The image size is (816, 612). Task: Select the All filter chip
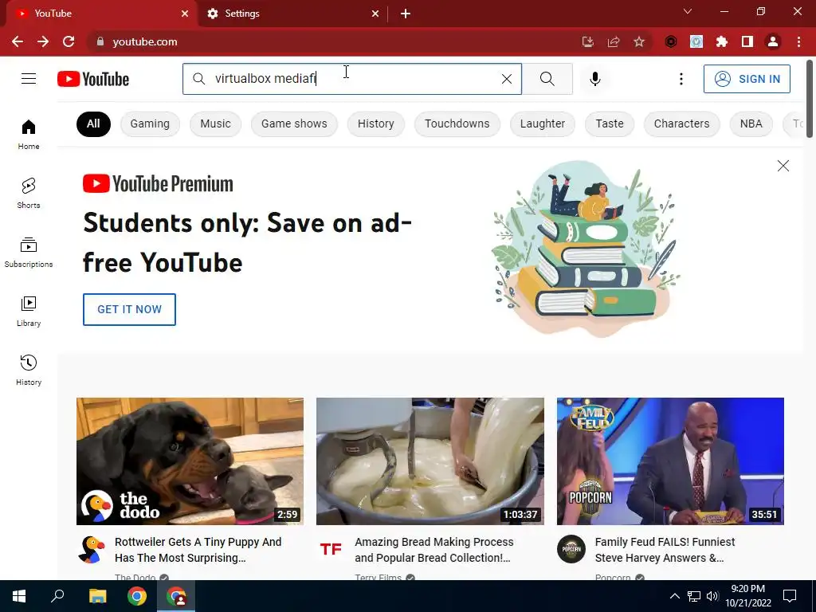pyautogui.click(x=93, y=124)
